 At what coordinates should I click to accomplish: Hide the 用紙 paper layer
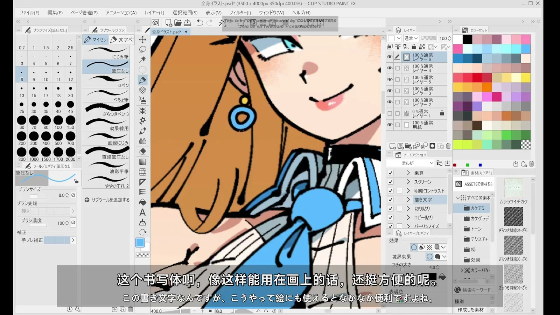click(390, 125)
